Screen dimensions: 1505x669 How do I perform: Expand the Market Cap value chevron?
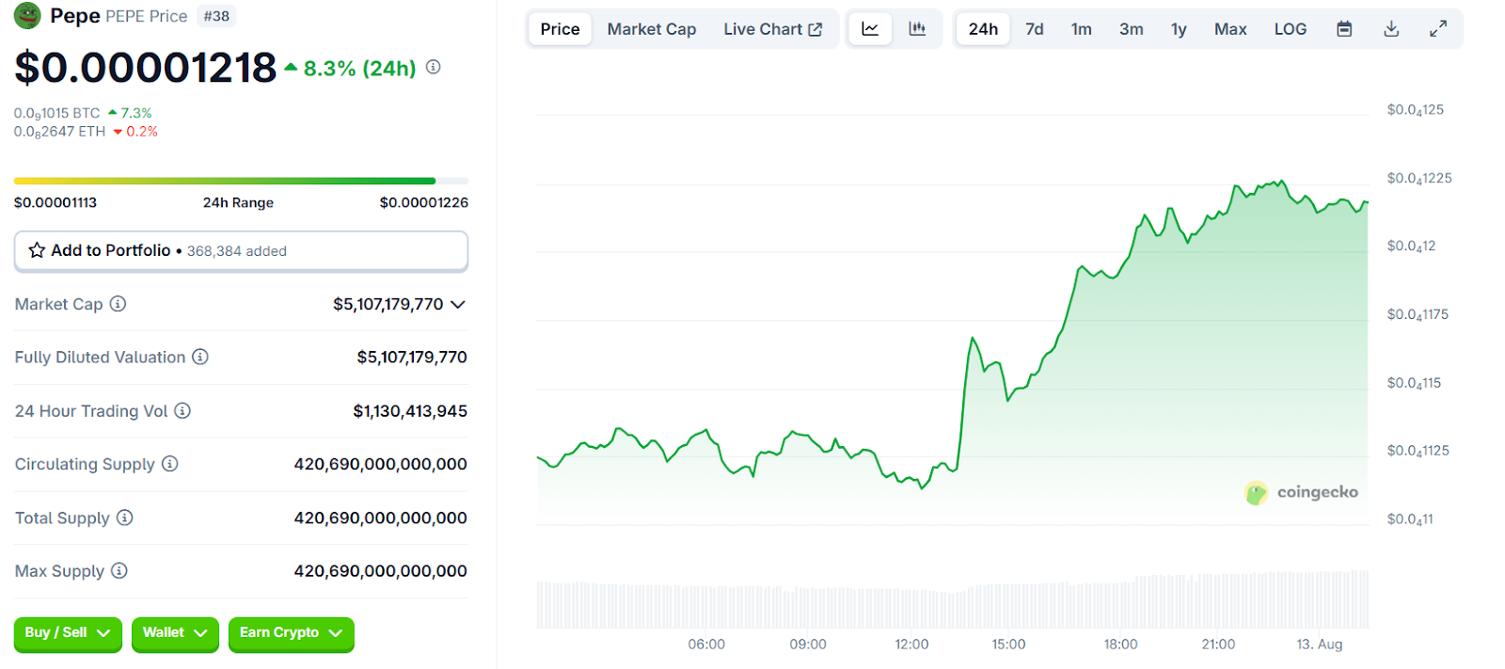pyautogui.click(x=458, y=305)
